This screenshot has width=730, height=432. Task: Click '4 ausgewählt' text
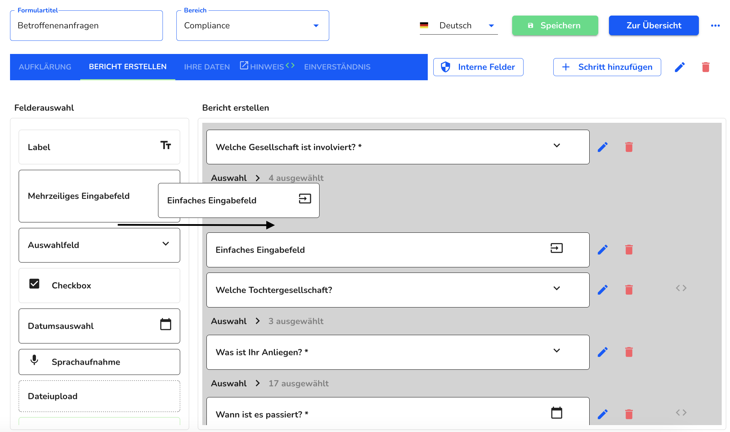click(x=296, y=178)
